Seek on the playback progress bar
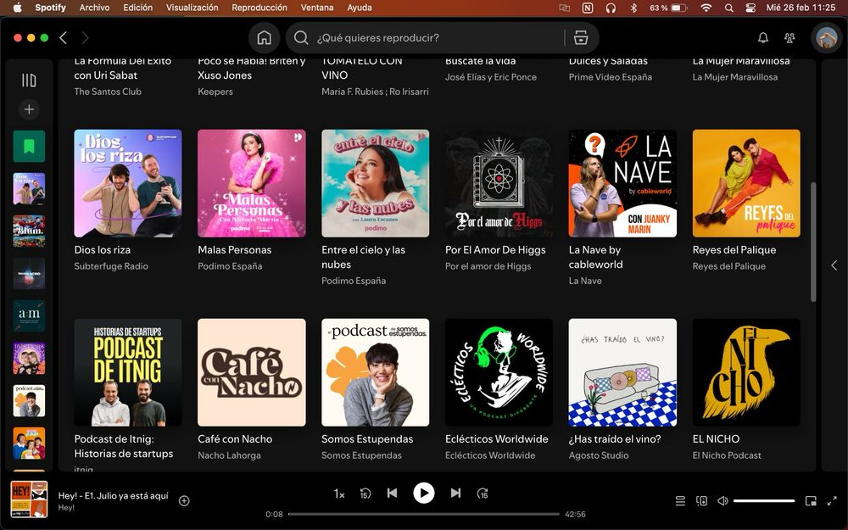 tap(424, 515)
